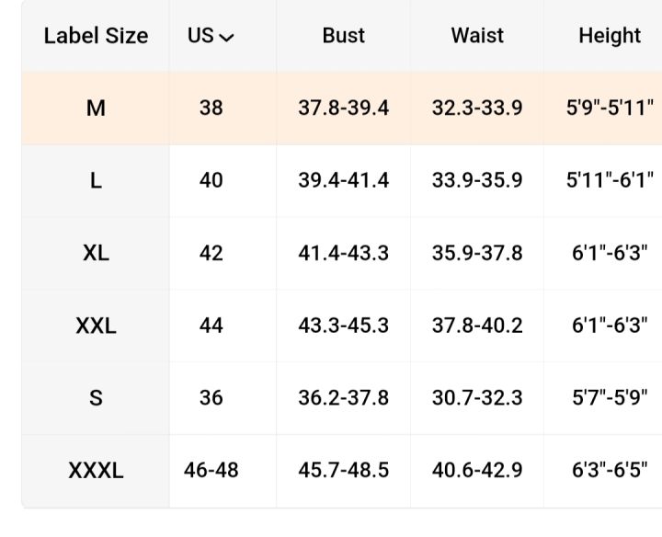Click the Height column header
Screen dimensions: 662x537
610,36
